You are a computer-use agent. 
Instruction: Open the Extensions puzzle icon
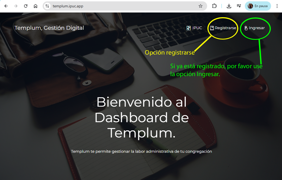pos(215,6)
